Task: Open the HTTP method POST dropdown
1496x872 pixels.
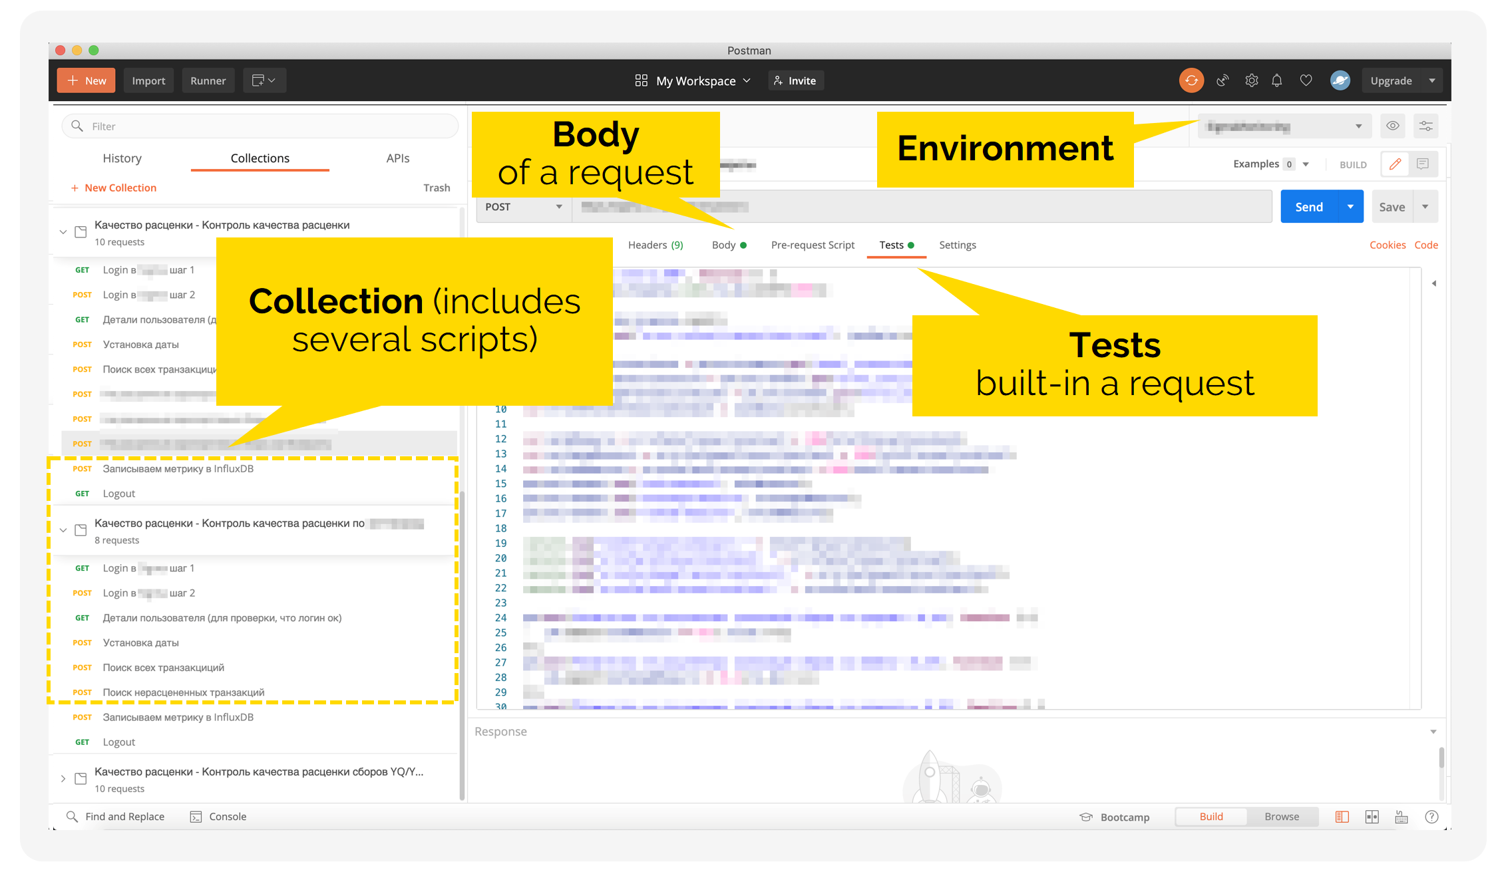Action: coord(524,207)
